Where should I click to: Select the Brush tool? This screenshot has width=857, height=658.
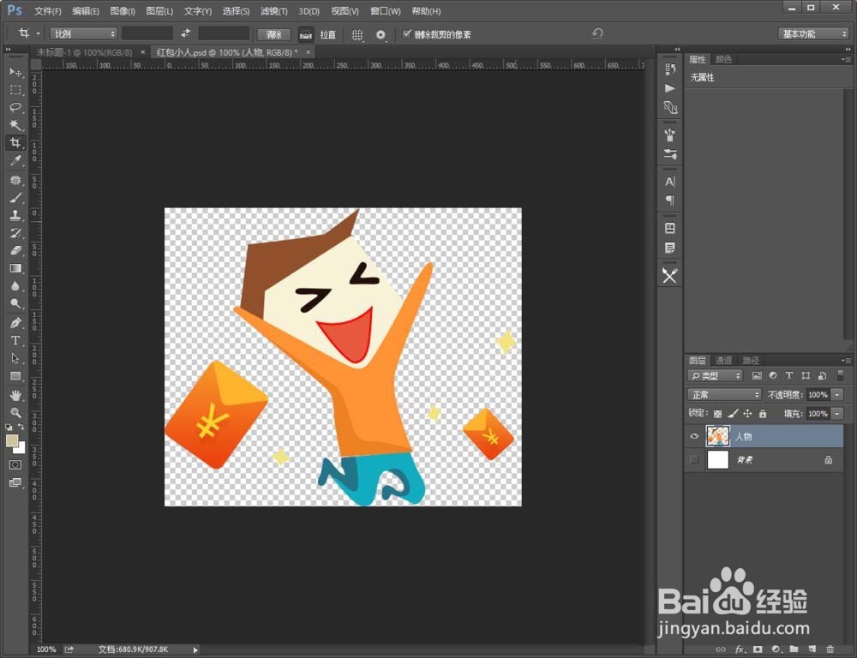coord(15,197)
